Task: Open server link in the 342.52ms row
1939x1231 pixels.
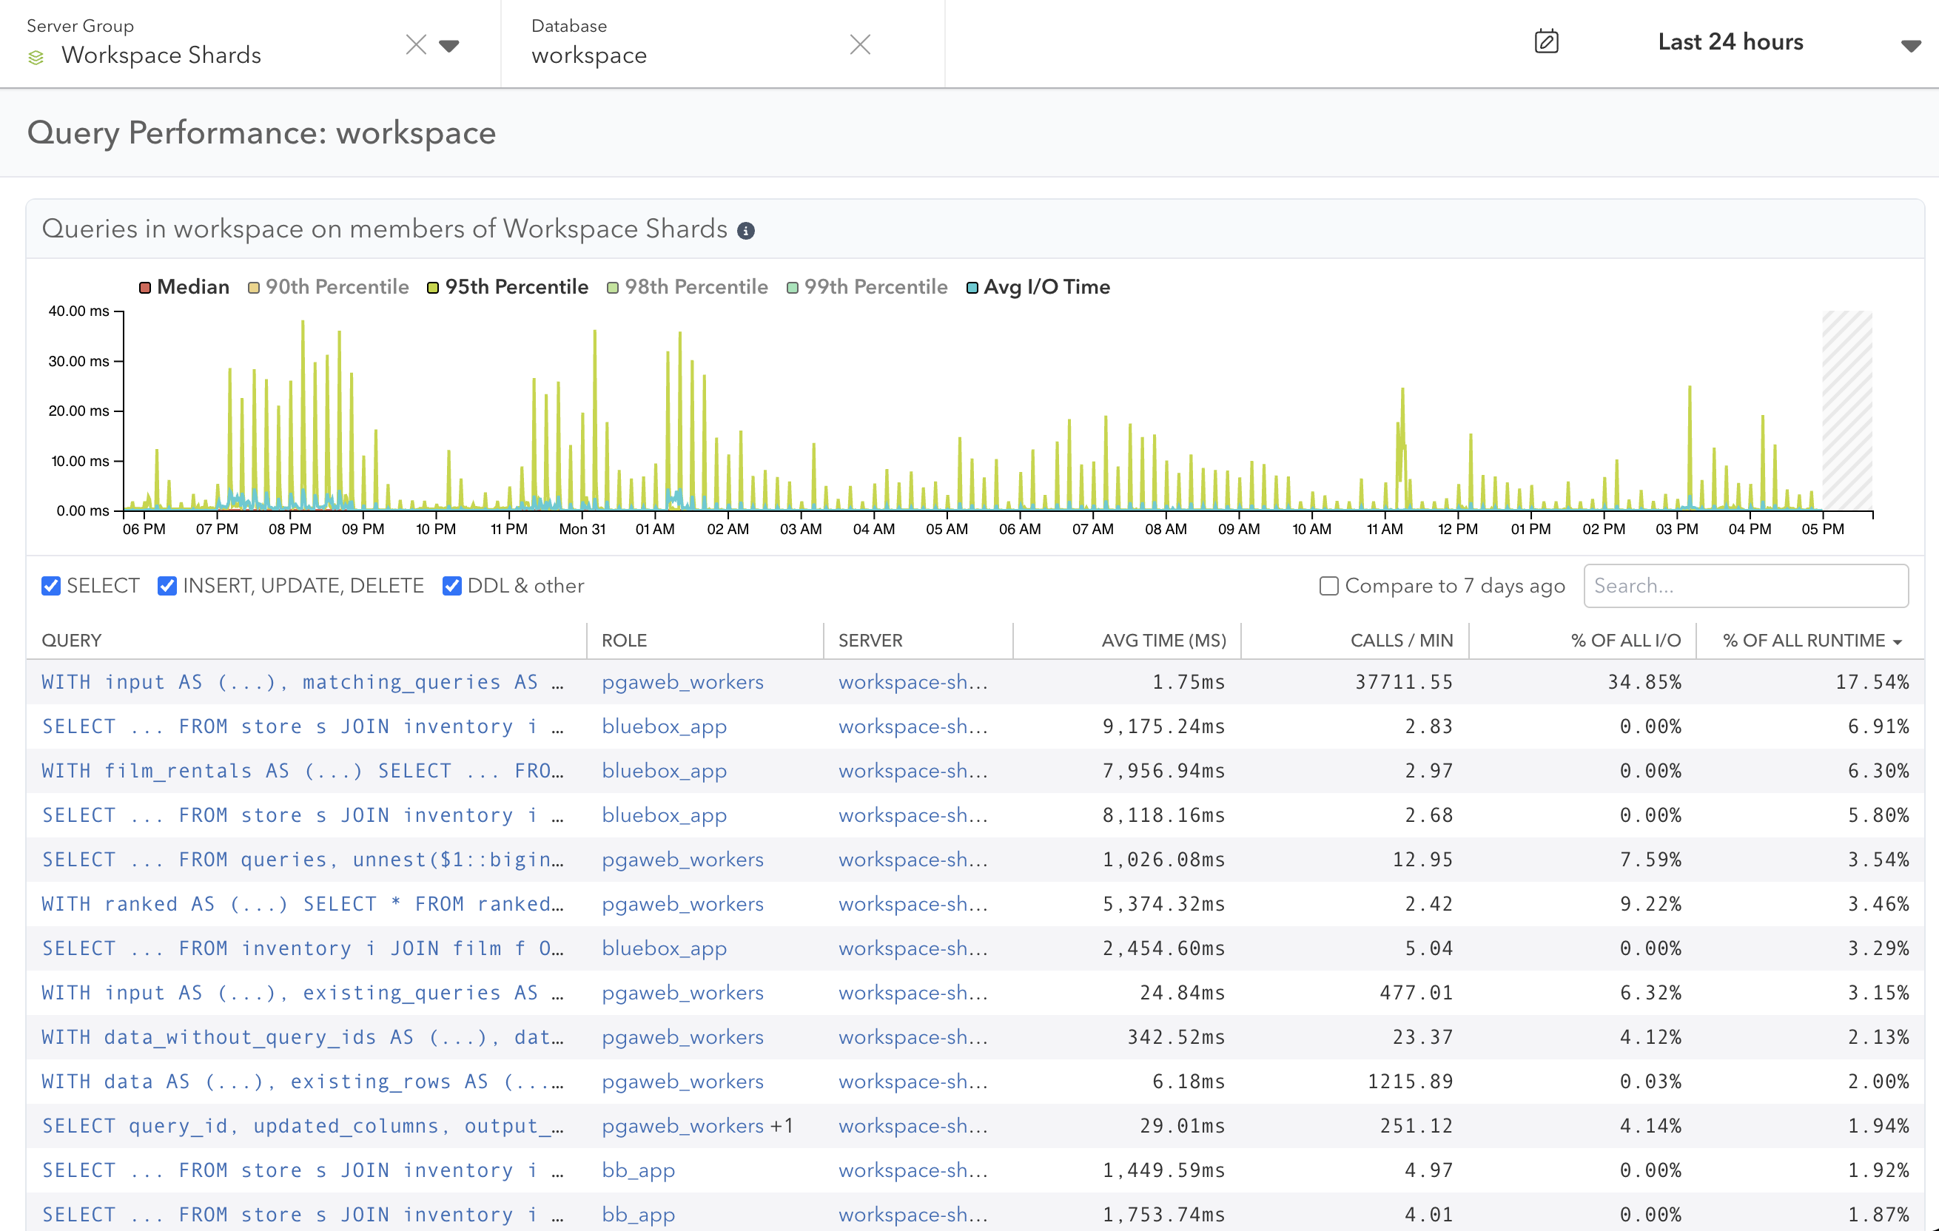Action: [913, 1037]
